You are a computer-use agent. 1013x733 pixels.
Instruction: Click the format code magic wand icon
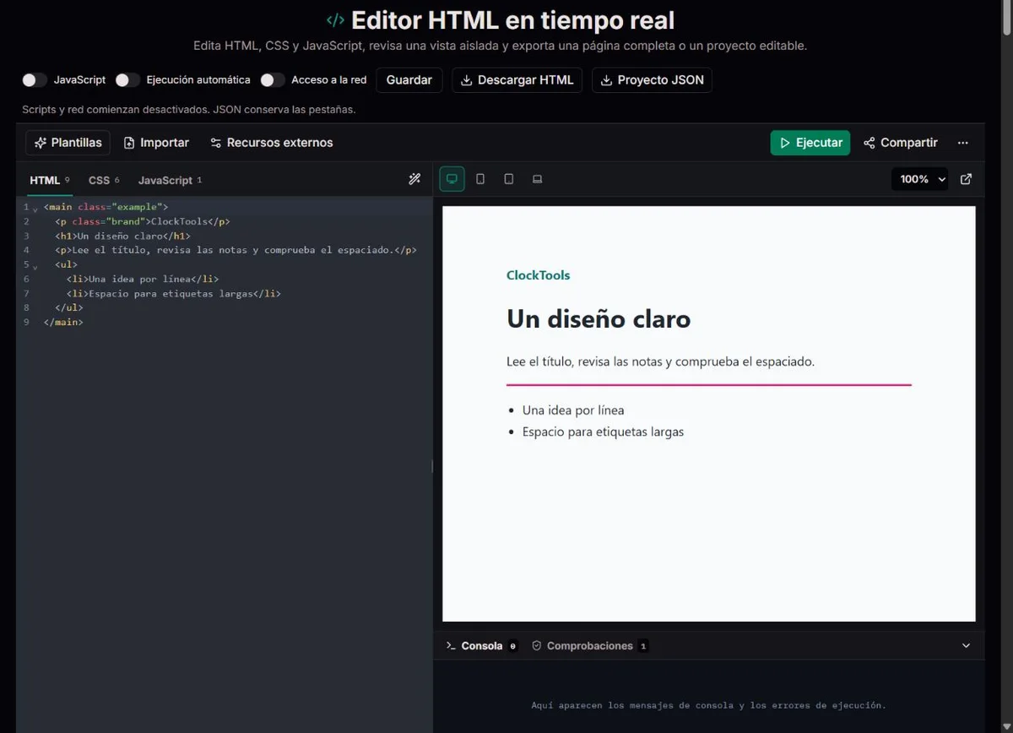(414, 179)
